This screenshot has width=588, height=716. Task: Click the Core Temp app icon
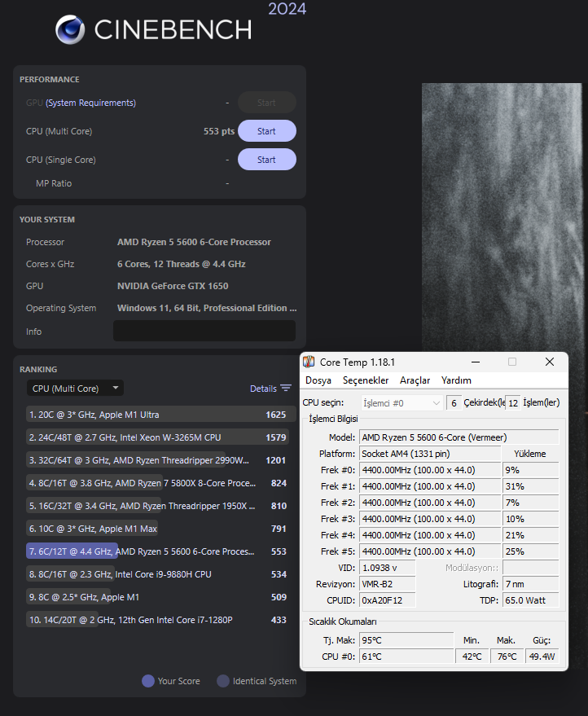point(309,362)
